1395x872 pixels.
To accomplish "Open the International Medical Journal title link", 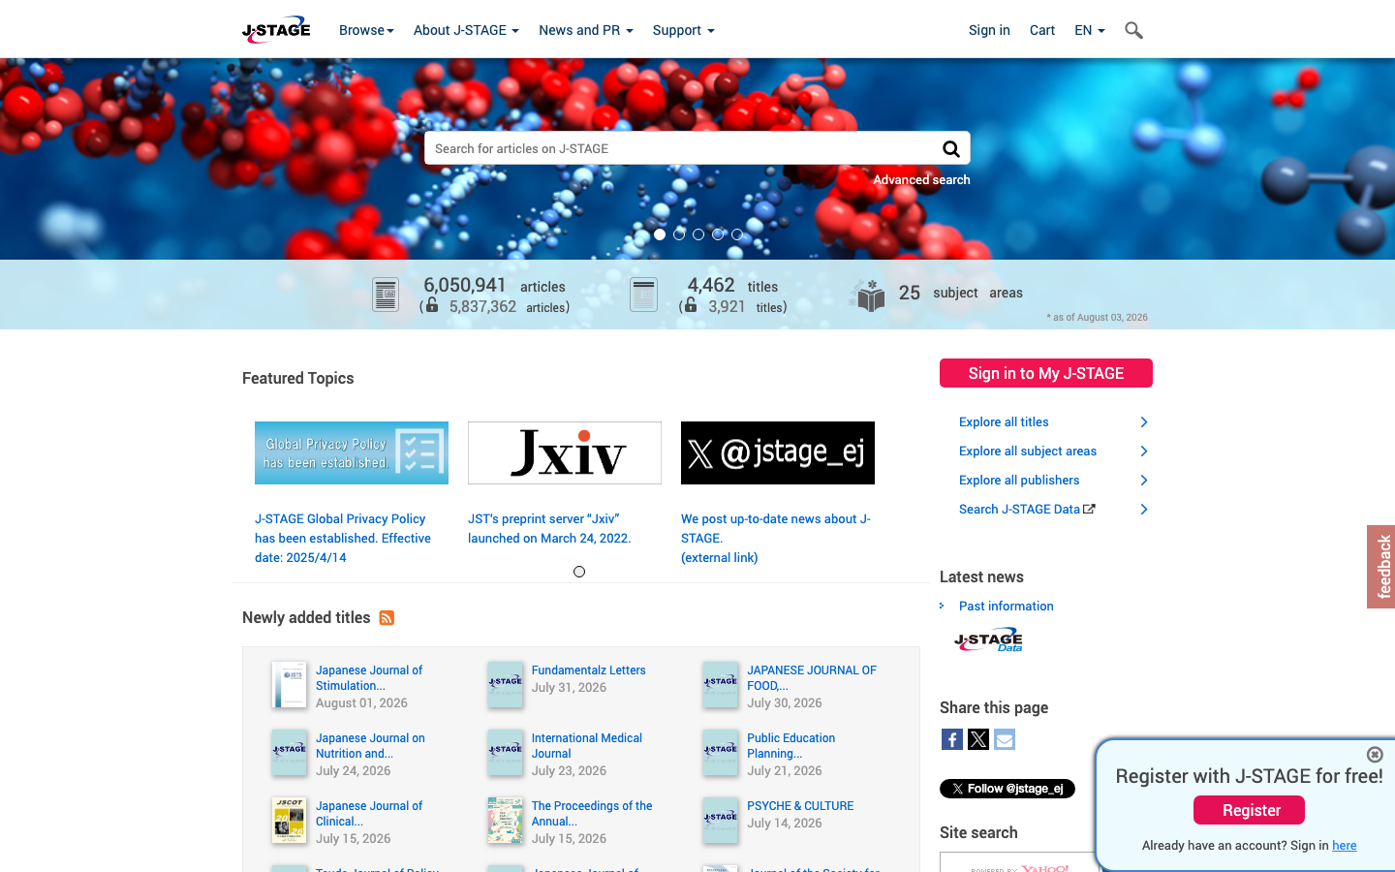I will coord(587,746).
